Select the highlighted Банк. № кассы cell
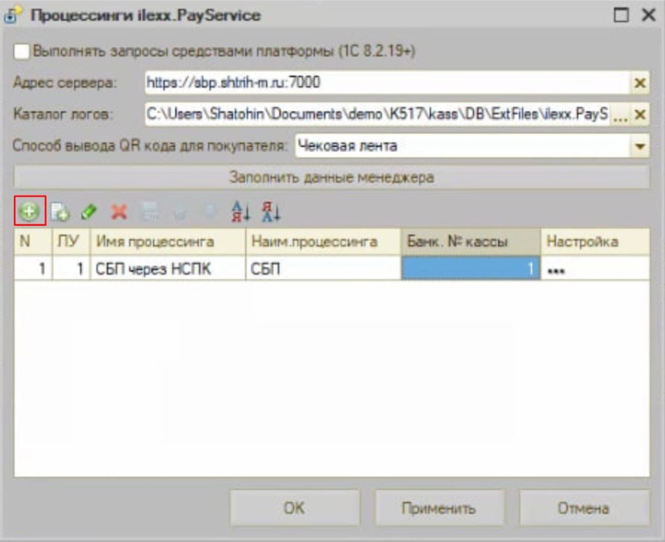The width and height of the screenshot is (665, 542). (x=471, y=268)
